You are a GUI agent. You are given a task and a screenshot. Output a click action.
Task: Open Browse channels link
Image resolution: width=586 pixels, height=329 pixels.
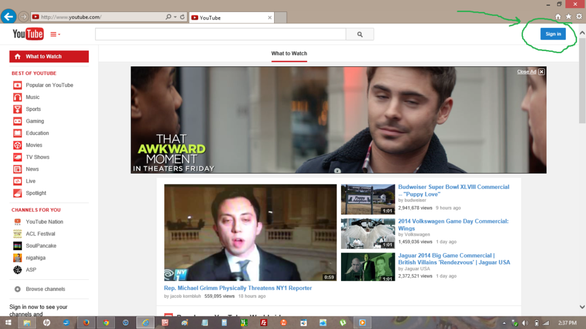coord(45,289)
